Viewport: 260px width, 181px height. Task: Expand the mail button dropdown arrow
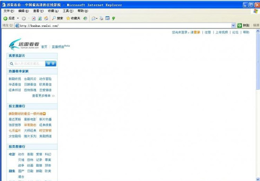coord(96,18)
